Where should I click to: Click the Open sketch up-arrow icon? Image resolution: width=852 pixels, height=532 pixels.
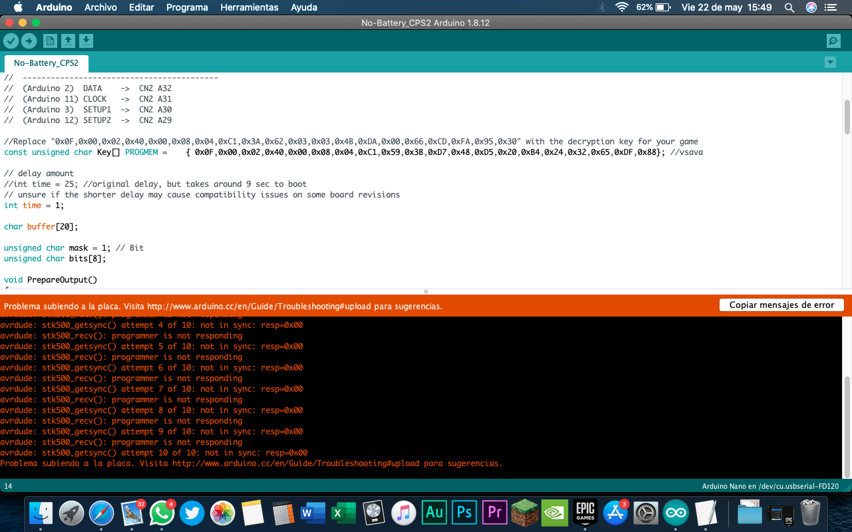[x=68, y=41]
